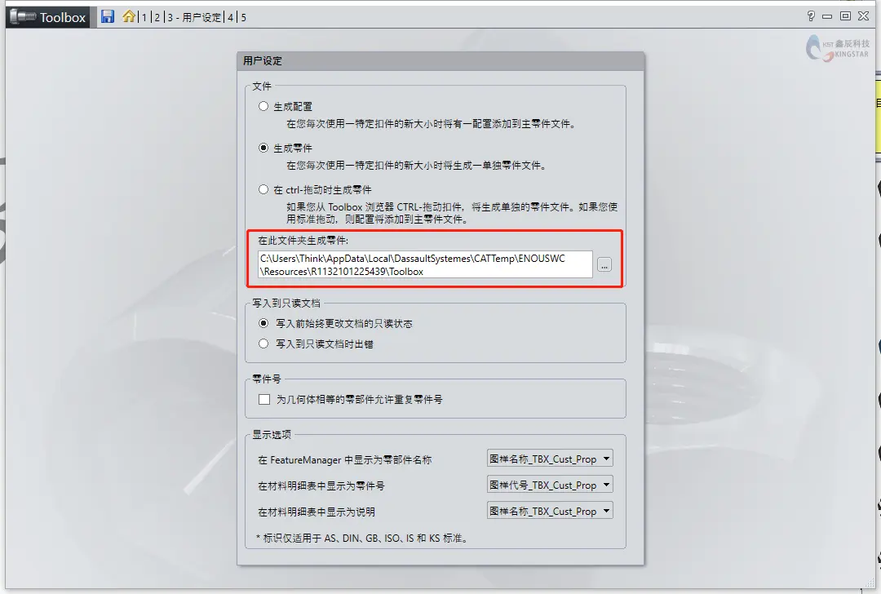This screenshot has height=594, width=881.
Task: Switch to step 3 用户设定 tab
Action: [x=194, y=17]
